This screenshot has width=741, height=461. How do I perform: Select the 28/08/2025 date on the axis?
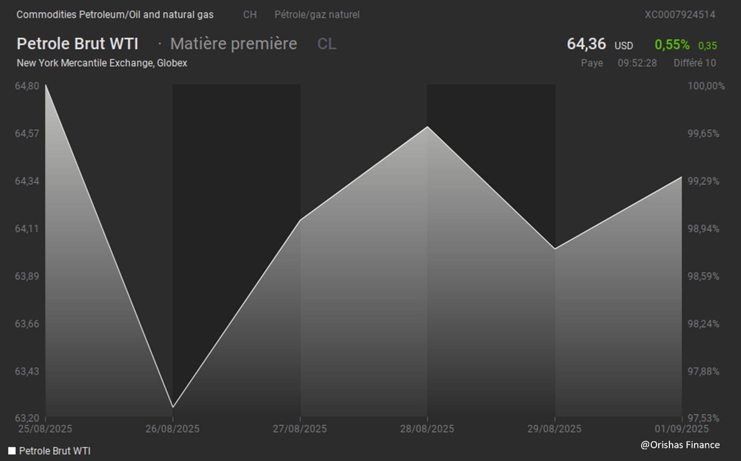(x=427, y=429)
